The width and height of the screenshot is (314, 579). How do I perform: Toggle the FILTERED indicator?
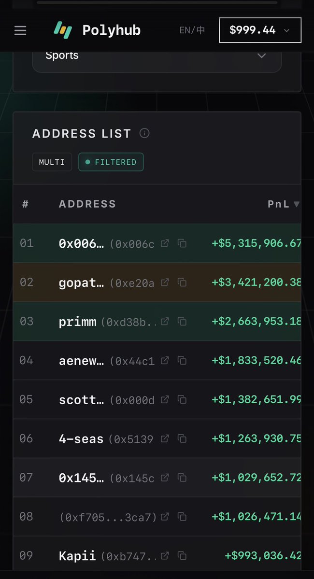111,162
